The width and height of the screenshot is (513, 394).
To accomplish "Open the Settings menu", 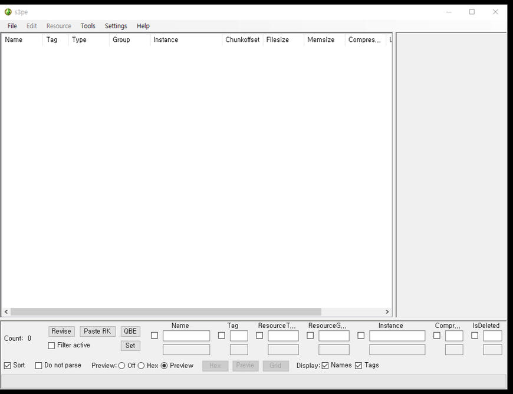I will click(x=116, y=26).
